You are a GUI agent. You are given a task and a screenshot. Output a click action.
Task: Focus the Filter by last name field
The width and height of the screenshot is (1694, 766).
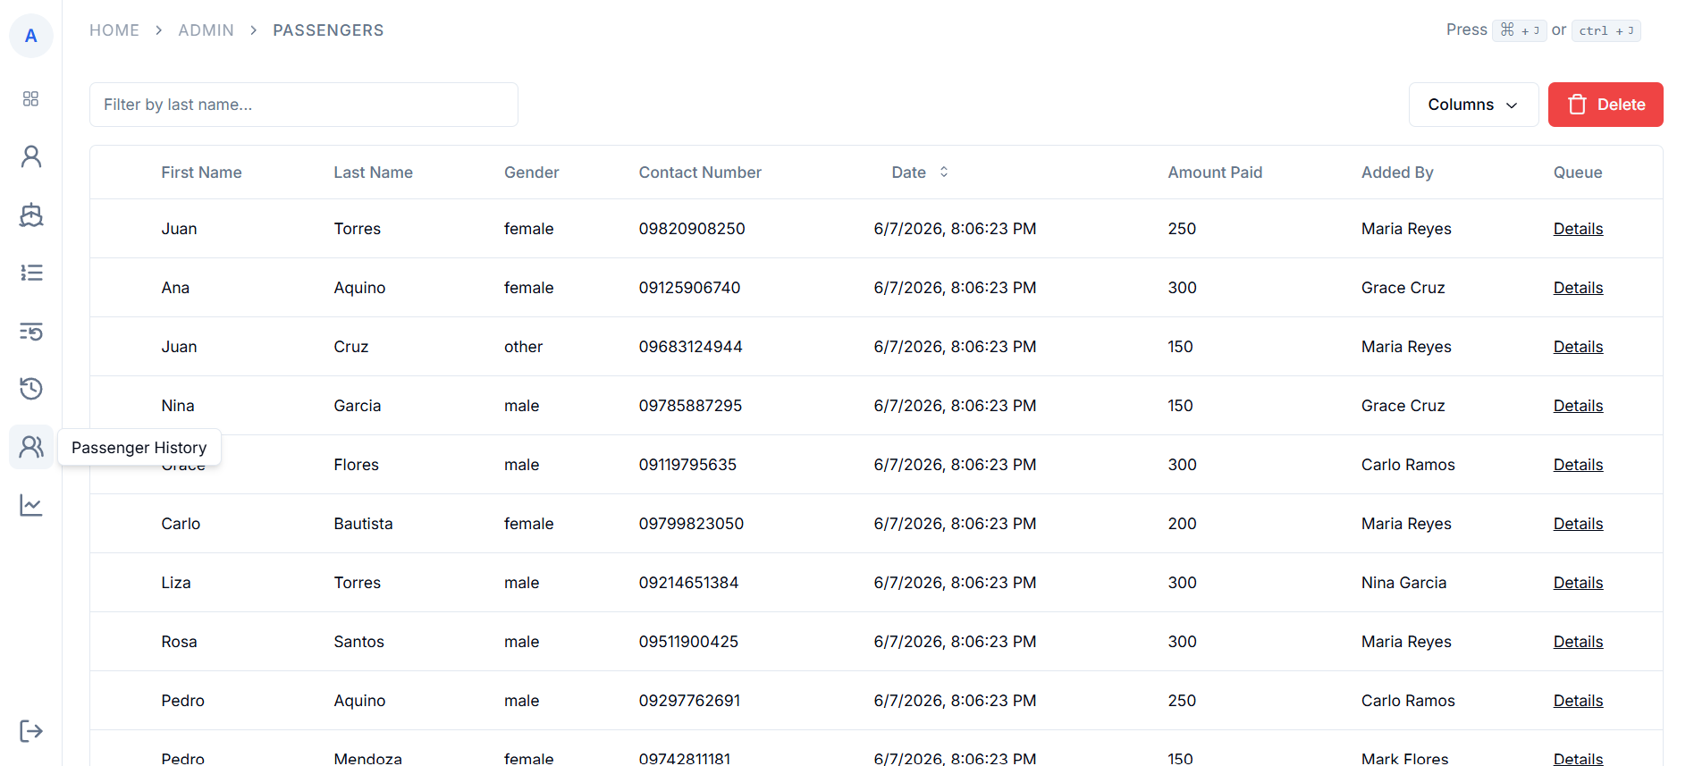[x=304, y=105]
